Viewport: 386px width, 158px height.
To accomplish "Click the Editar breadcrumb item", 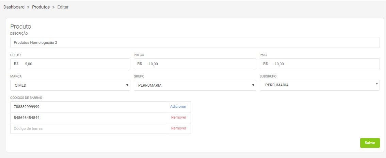I will click(63, 7).
